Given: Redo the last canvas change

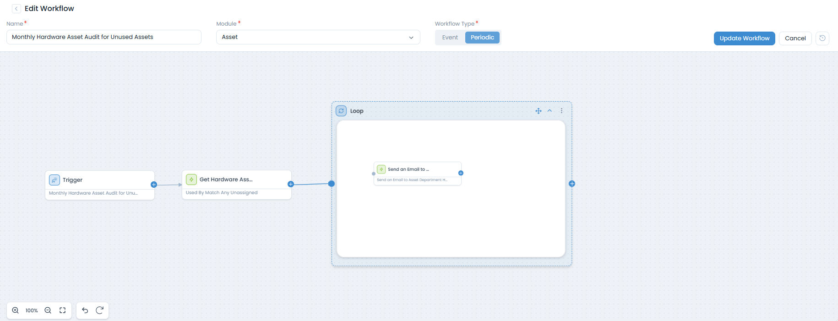Looking at the screenshot, I should point(99,310).
